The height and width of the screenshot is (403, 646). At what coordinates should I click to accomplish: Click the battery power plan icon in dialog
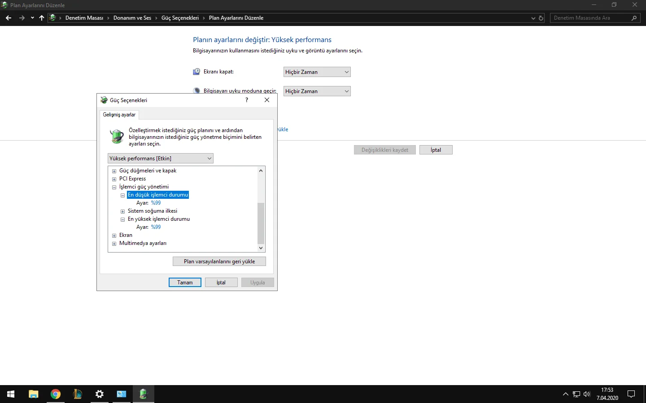(x=117, y=136)
